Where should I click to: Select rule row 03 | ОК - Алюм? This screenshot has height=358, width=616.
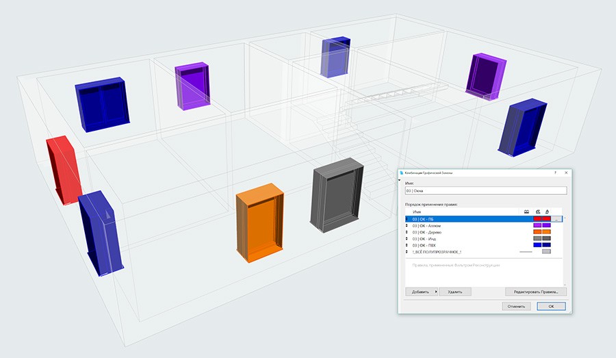(484, 226)
